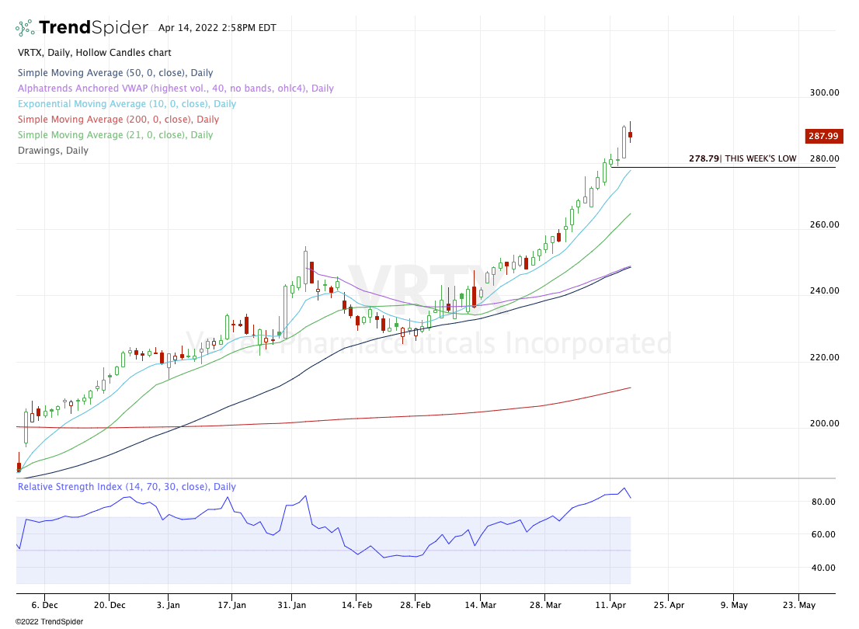Select the Alphatrends Anchored VWAP legend entry
This screenshot has height=629, width=859.
coord(176,89)
